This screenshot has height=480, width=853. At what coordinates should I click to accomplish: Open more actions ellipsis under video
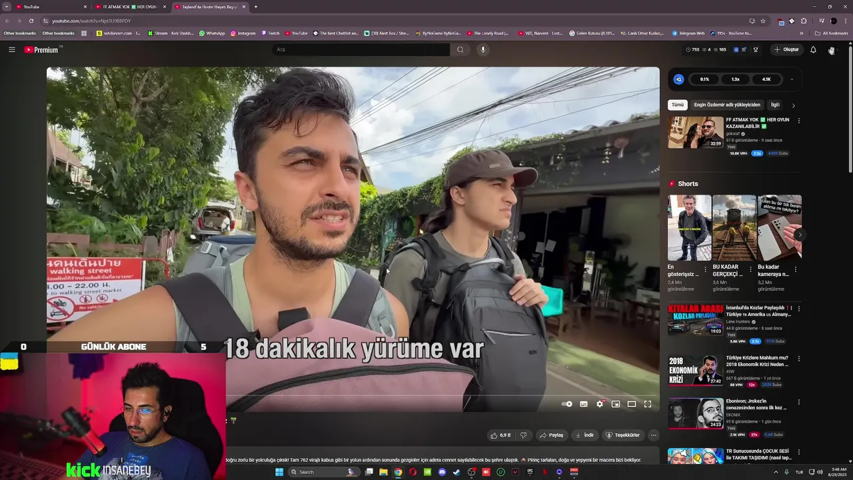[x=654, y=435]
